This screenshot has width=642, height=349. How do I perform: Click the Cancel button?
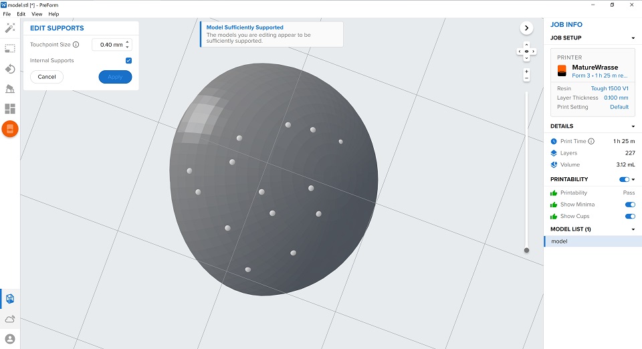[x=47, y=77]
